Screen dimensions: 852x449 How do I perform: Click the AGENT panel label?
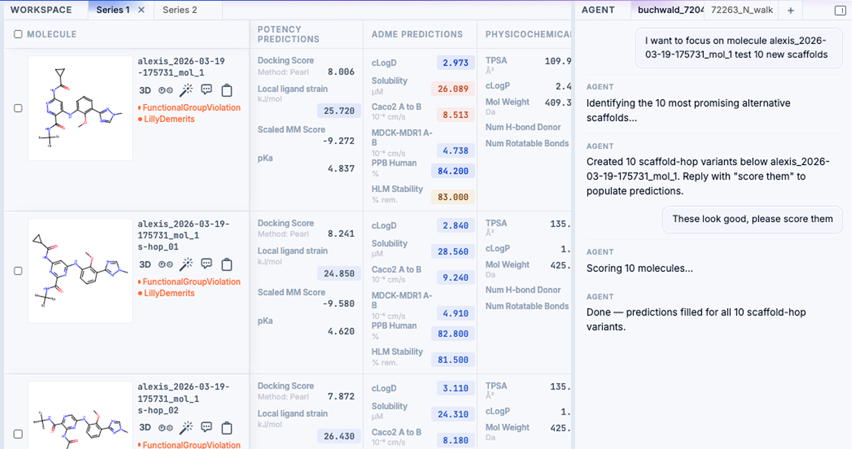(598, 10)
